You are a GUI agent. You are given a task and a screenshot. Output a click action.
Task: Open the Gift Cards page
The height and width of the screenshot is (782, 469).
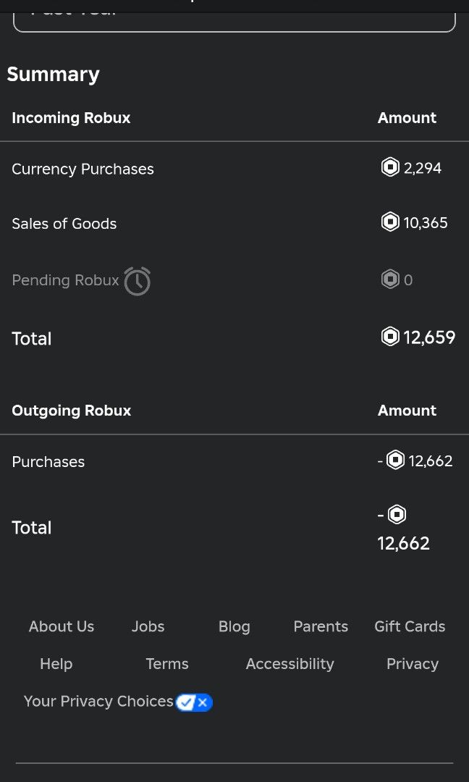coord(410,626)
